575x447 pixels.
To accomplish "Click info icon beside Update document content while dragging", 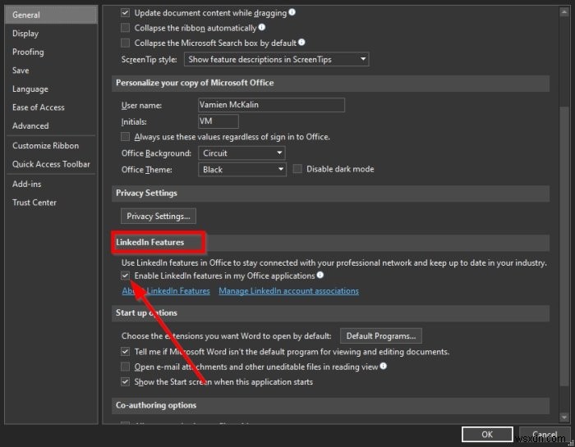I will click(292, 12).
